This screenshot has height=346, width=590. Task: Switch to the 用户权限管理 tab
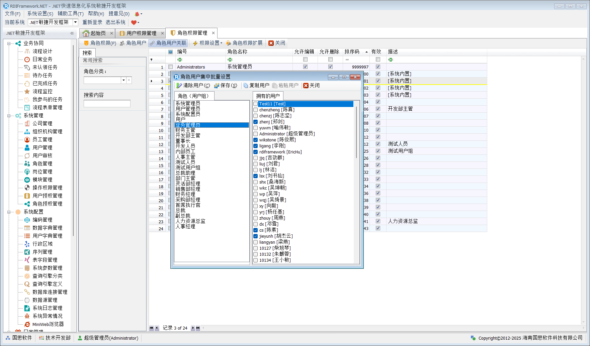tap(141, 33)
